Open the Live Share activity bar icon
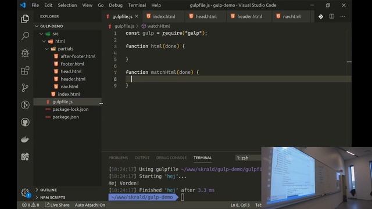Viewport: 372px width, 209px height. pyautogui.click(x=25, y=157)
